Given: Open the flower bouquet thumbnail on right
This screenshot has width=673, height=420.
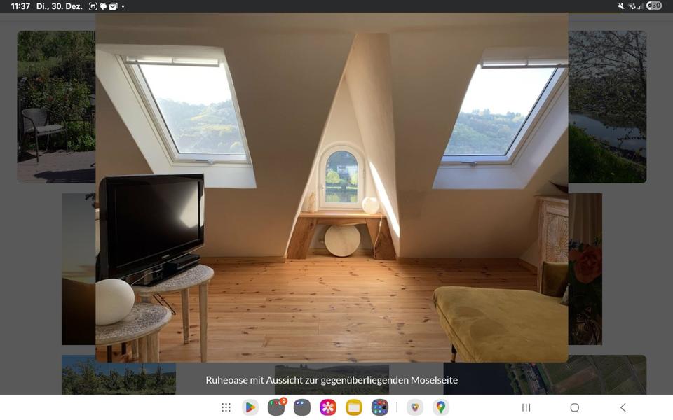Looking at the screenshot, I should tap(585, 269).
